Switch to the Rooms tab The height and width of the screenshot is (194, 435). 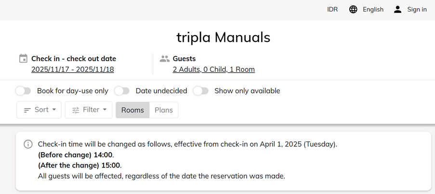coord(132,110)
